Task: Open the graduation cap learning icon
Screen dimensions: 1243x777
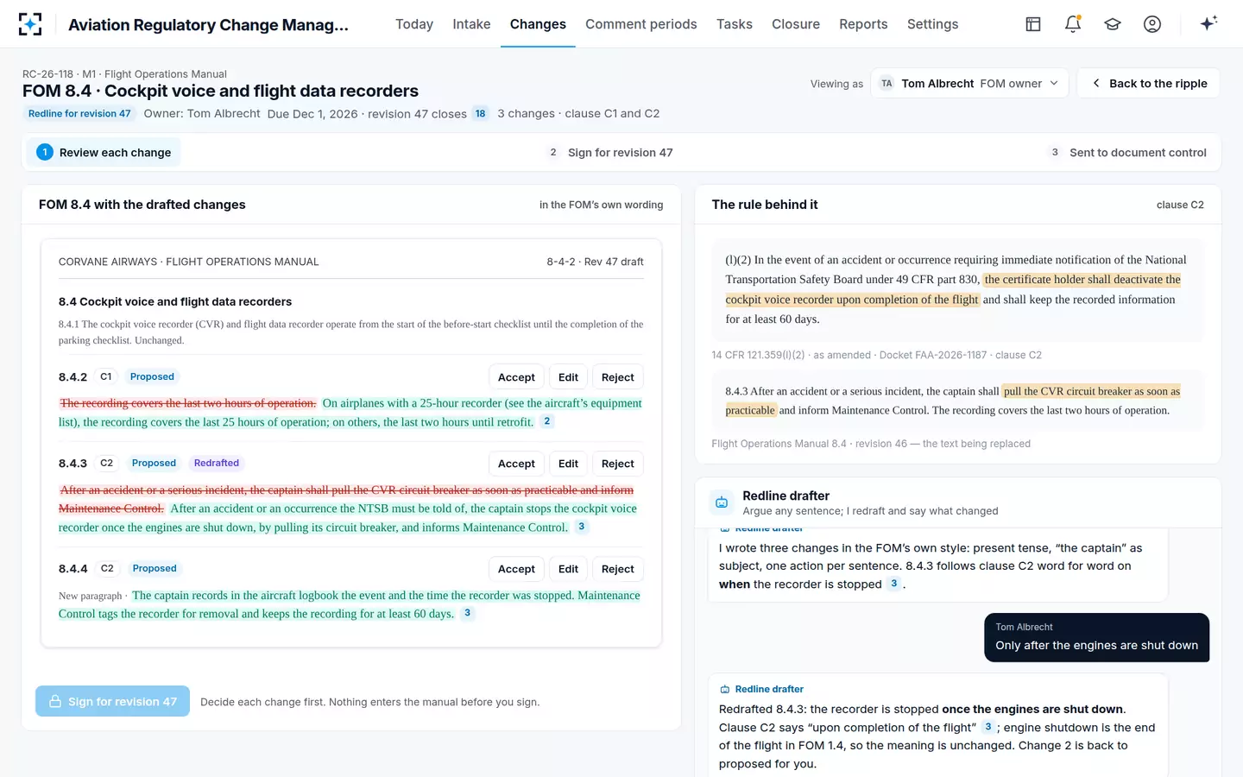Action: 1113,24
